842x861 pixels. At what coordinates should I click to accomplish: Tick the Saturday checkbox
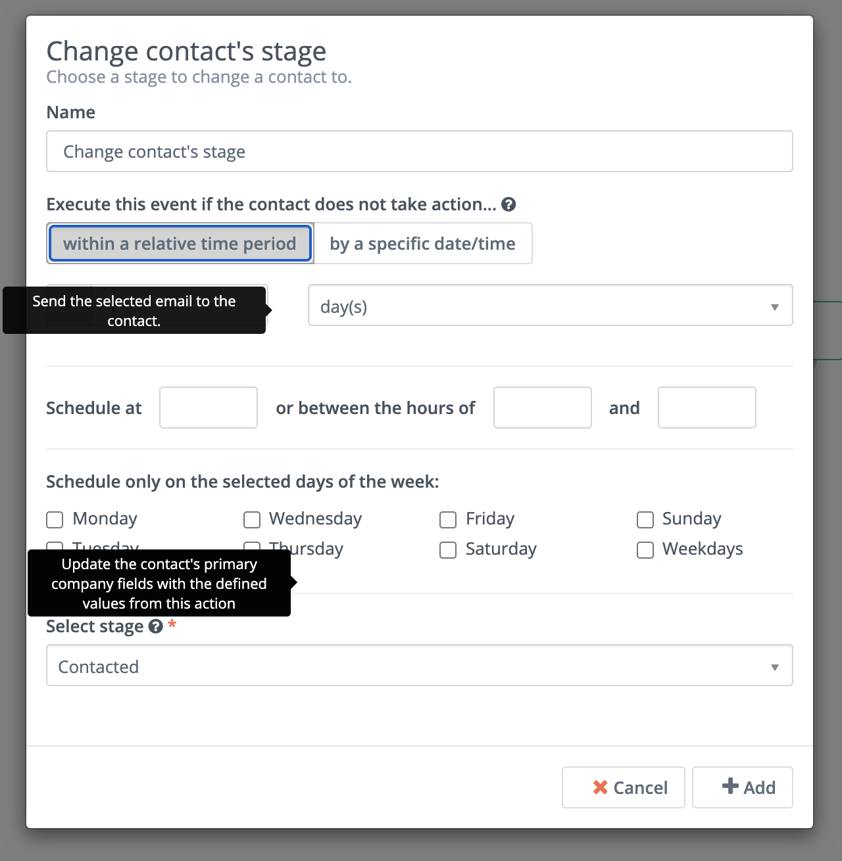(x=448, y=550)
